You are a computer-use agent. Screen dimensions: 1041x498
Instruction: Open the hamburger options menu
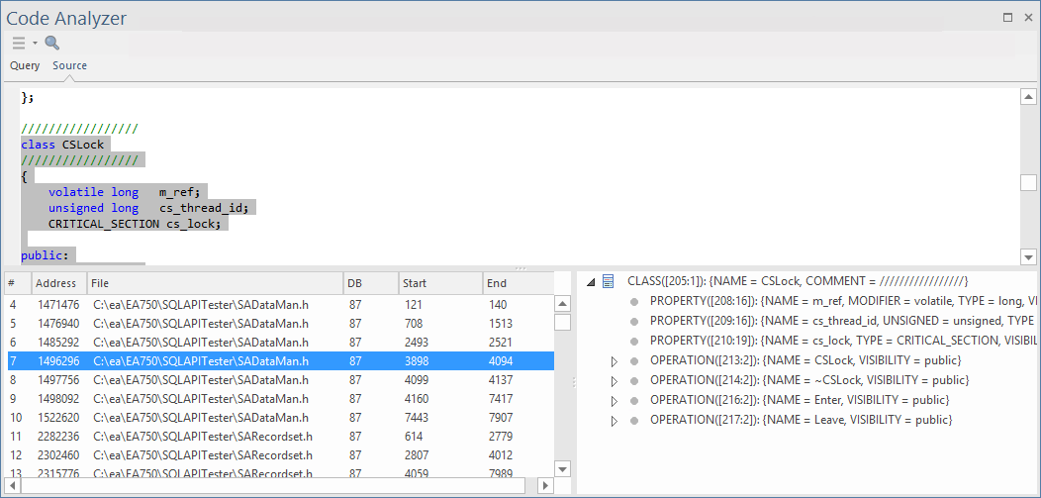[19, 43]
